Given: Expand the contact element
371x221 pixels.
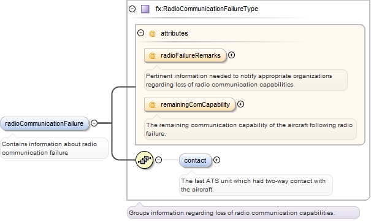Looking at the screenshot, I should [x=216, y=160].
